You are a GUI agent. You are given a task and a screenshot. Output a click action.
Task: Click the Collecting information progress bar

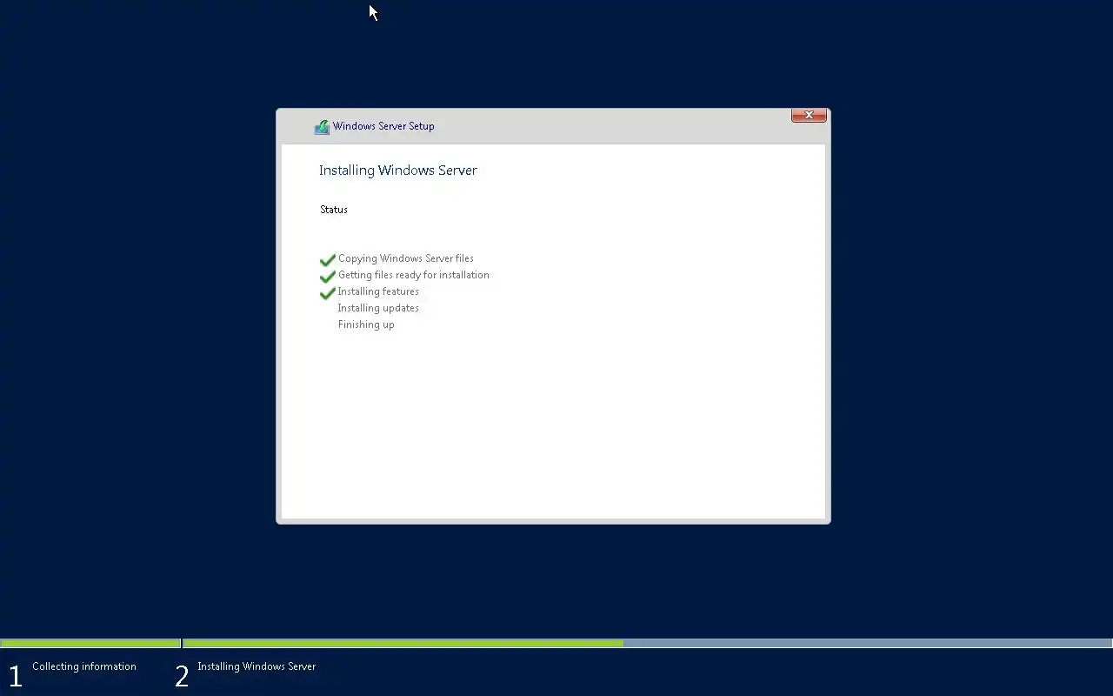pos(90,644)
